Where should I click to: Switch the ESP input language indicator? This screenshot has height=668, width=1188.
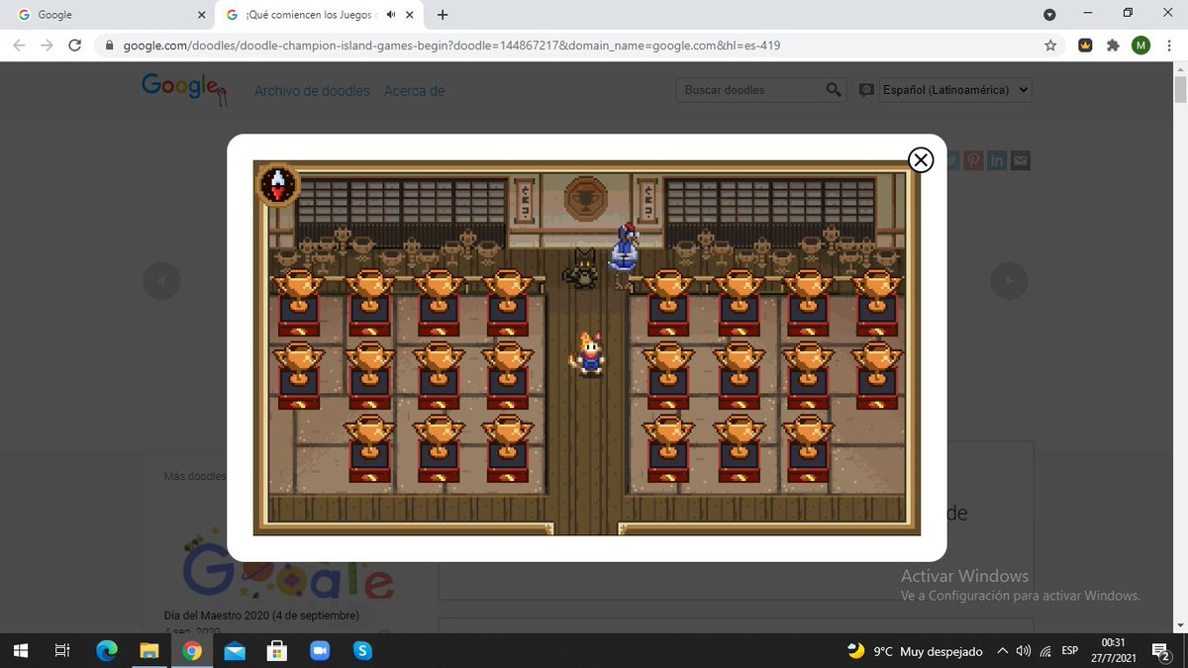point(1070,651)
